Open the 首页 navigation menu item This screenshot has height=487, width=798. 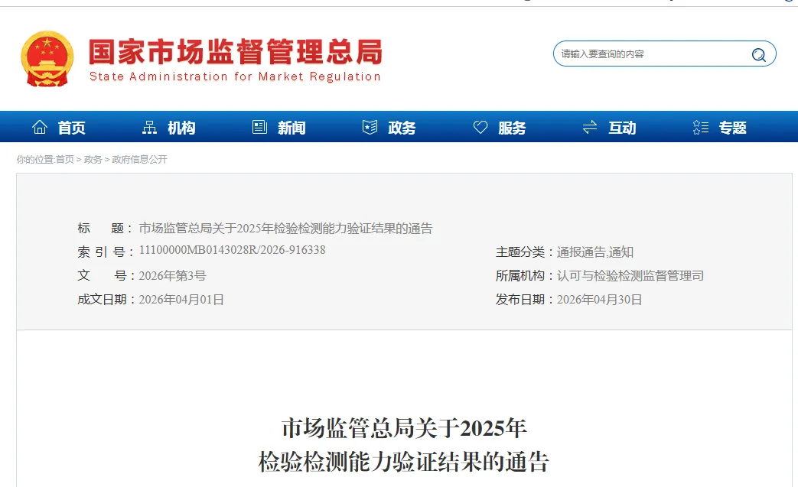tap(71, 128)
